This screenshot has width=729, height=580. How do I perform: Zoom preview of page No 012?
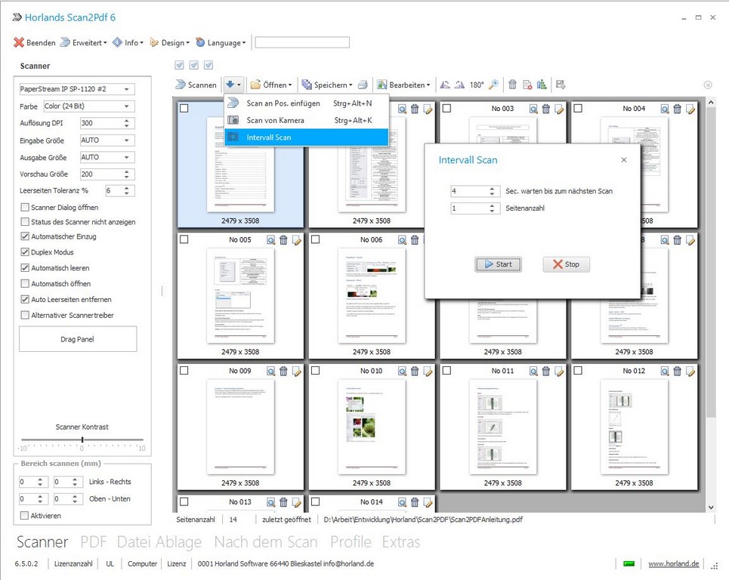(x=665, y=371)
